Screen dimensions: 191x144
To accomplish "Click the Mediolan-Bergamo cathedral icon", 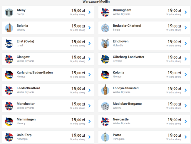I will coord(105,106).
